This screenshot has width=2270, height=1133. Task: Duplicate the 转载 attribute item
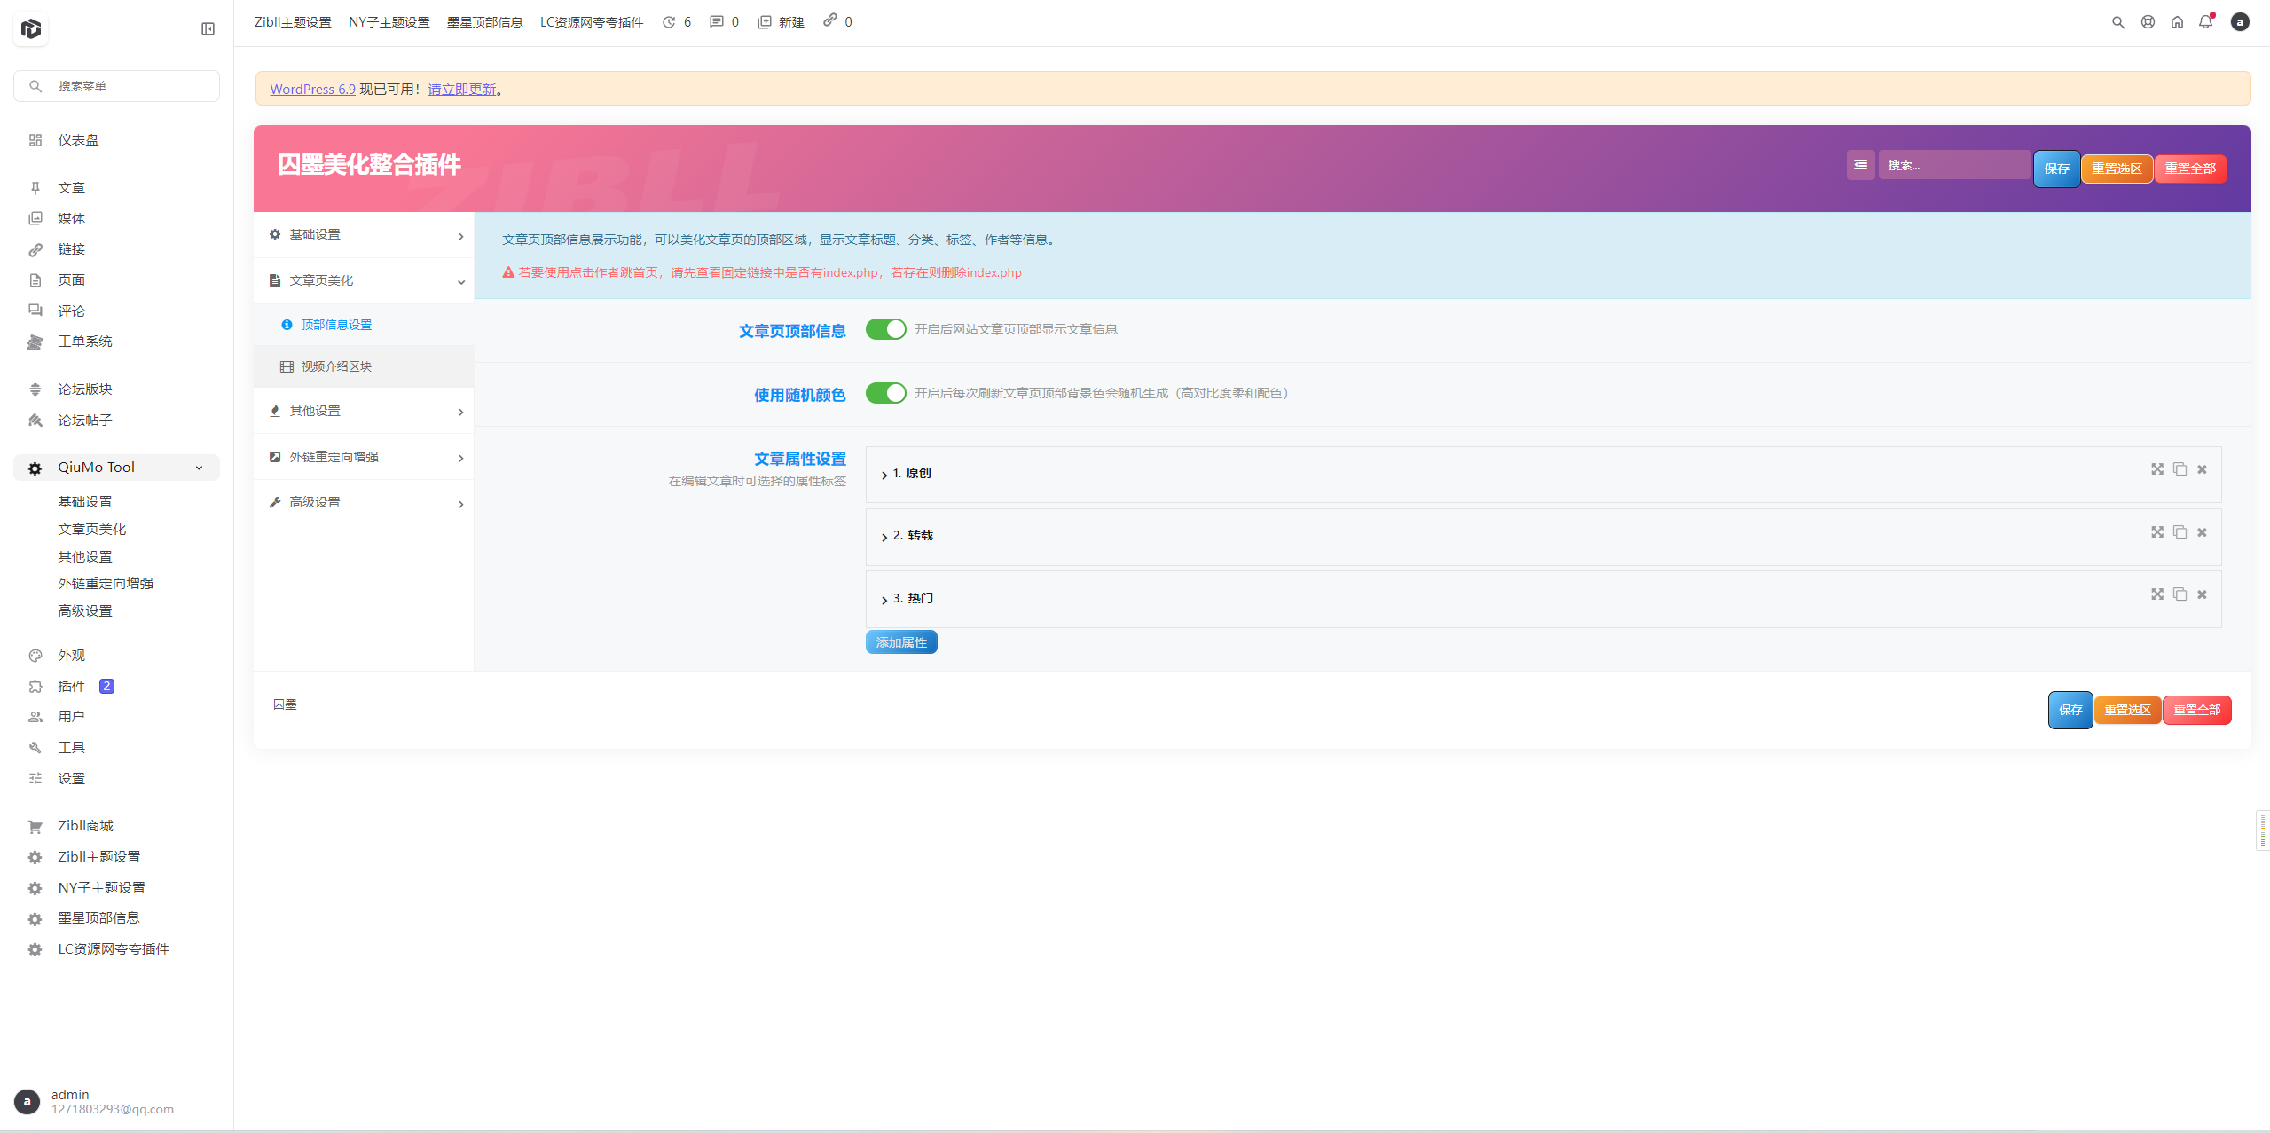pyautogui.click(x=2180, y=532)
